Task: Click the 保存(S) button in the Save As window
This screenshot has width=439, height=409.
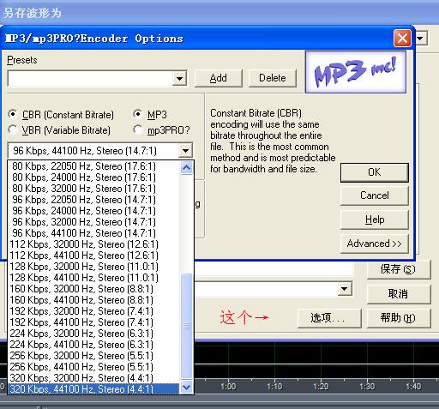Action: (x=399, y=269)
